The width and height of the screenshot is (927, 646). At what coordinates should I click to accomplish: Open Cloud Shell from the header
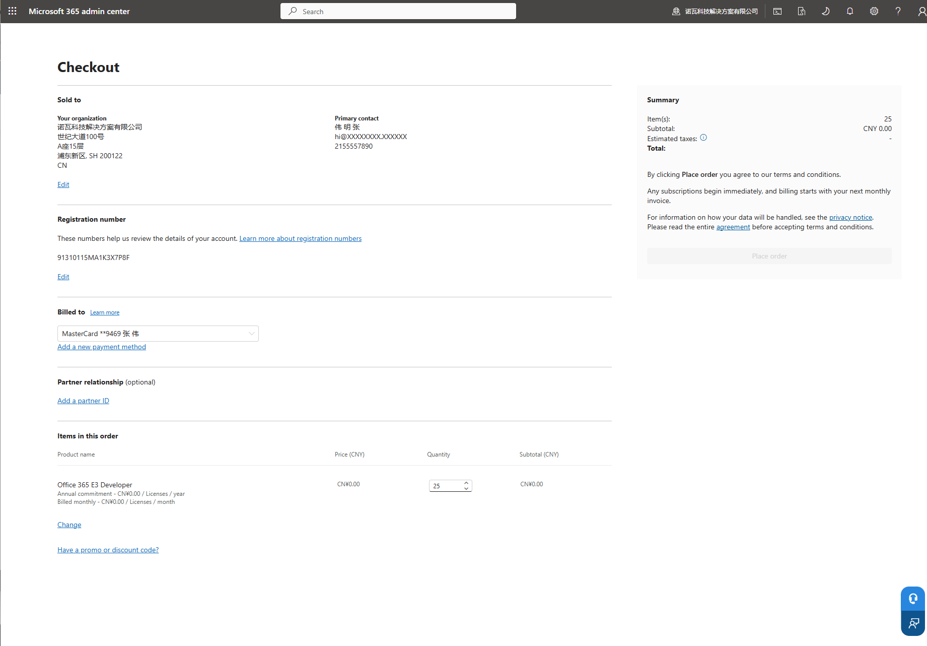pos(777,11)
